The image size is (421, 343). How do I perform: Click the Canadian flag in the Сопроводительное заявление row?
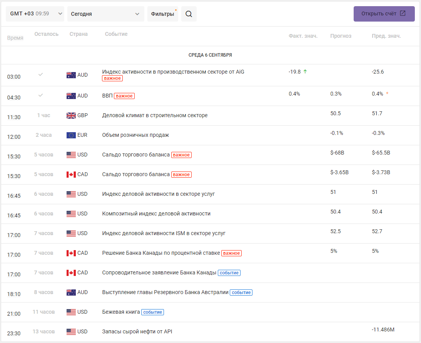(71, 272)
